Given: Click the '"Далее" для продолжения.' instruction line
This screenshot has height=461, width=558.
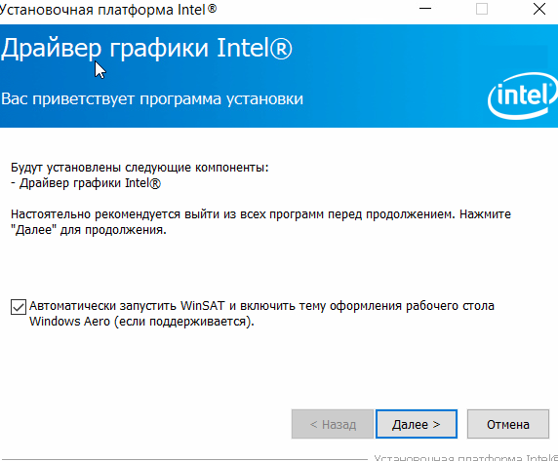Looking at the screenshot, I should click(x=89, y=230).
